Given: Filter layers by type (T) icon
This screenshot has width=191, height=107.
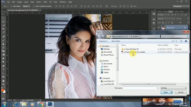Looking at the screenshot, I should (x=179, y=15).
